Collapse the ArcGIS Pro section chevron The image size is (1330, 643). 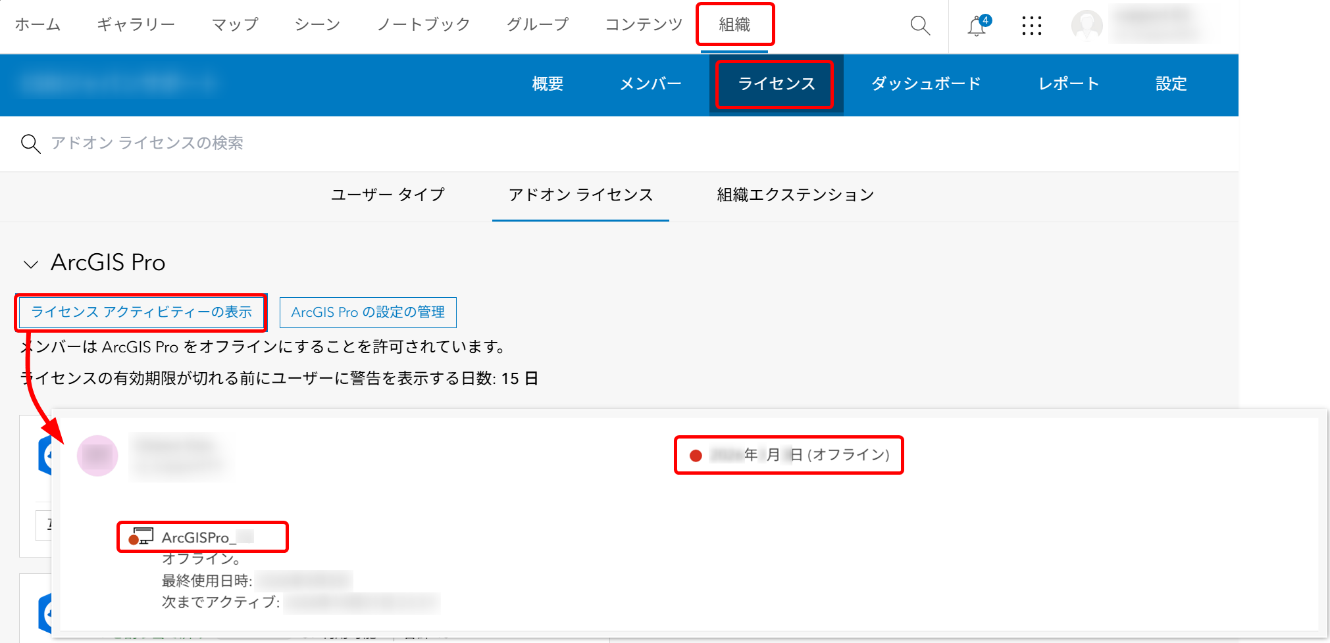click(31, 264)
